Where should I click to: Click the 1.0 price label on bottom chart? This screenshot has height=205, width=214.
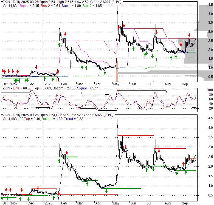(210, 186)
